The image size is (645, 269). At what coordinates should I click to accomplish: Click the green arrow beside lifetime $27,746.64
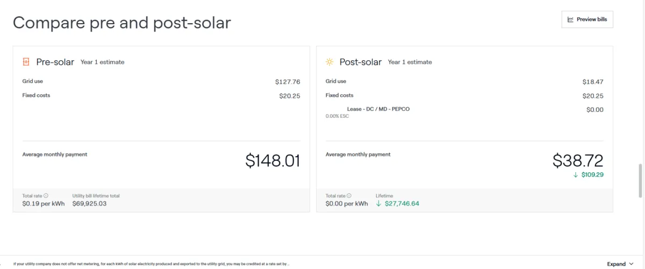[x=378, y=204]
